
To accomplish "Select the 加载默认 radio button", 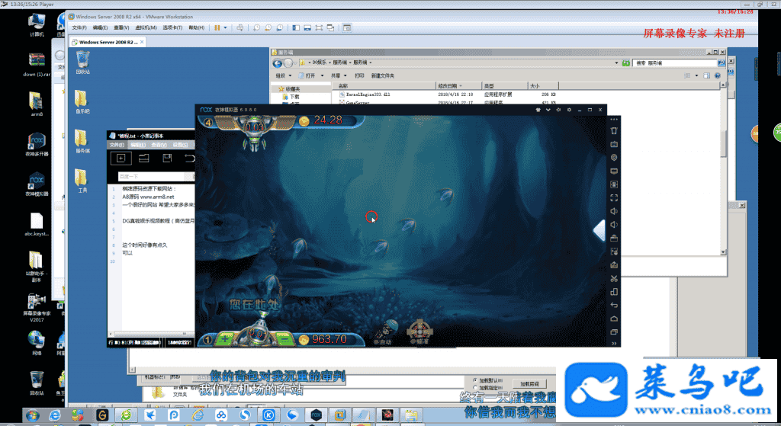I will point(476,380).
